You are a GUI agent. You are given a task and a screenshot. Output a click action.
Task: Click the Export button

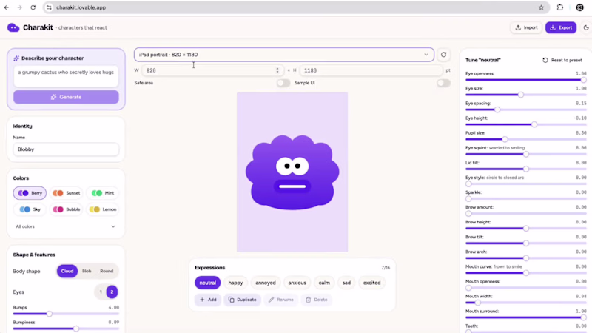click(561, 27)
